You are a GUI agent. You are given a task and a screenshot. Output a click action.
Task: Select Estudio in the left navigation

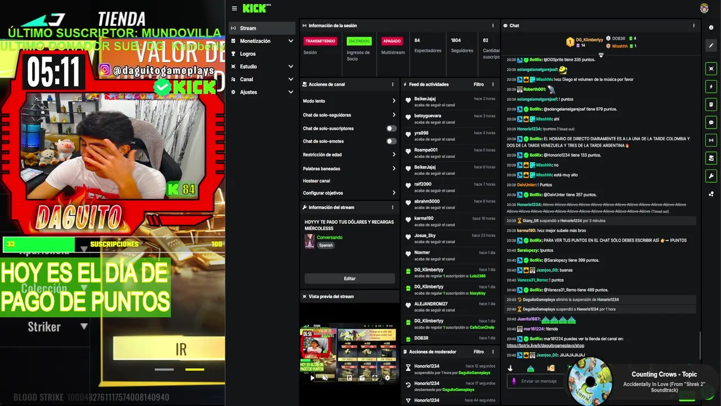coord(262,67)
